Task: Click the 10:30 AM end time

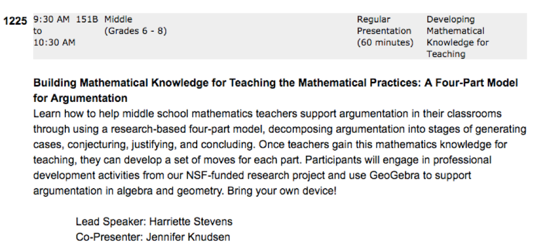Action: click(x=54, y=42)
